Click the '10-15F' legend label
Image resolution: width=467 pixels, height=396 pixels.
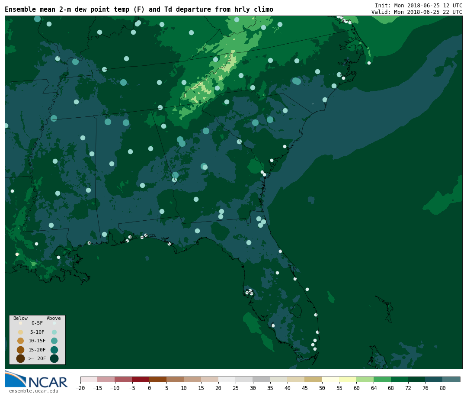[x=37, y=341]
